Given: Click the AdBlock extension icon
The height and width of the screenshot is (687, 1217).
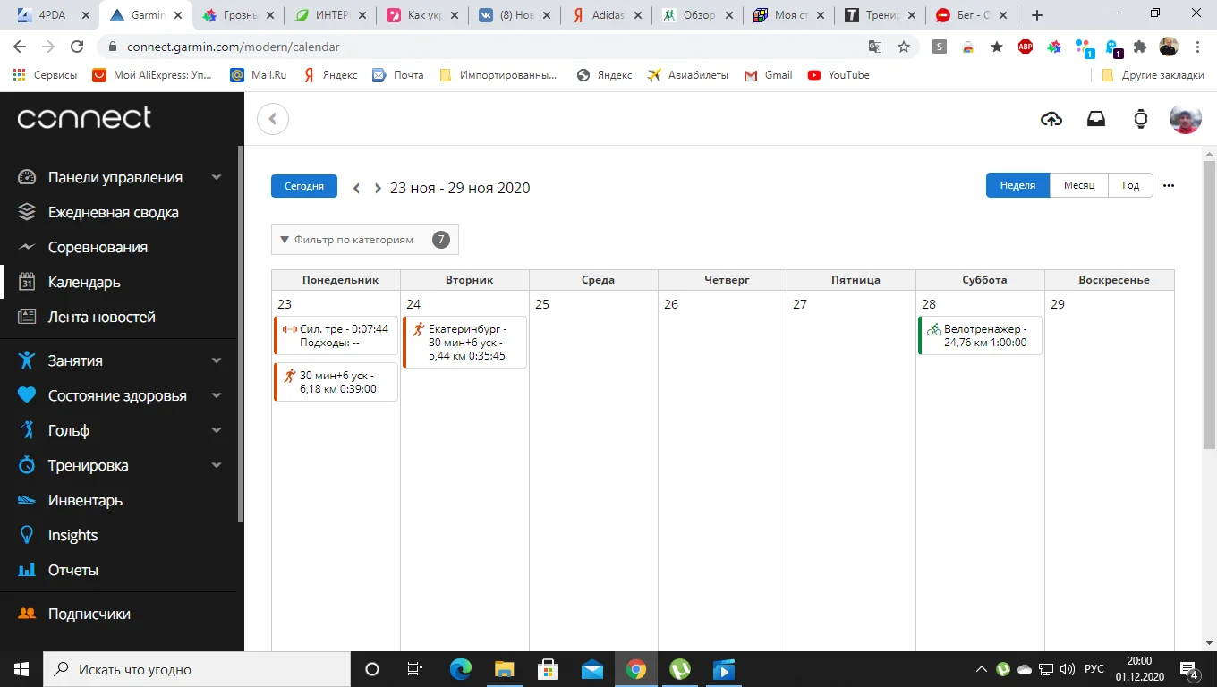Looking at the screenshot, I should click(1026, 47).
